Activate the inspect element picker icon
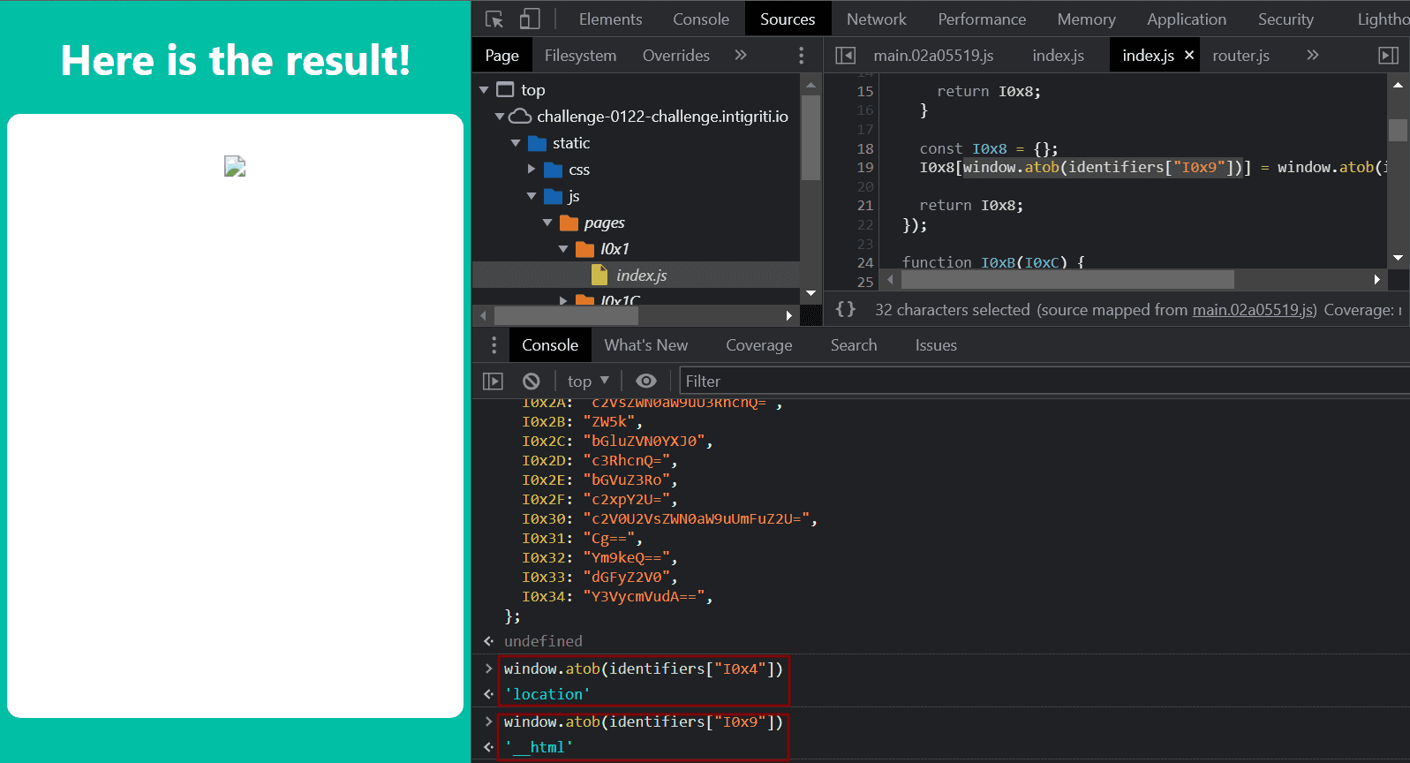Viewport: 1410px width, 763px height. tap(494, 19)
